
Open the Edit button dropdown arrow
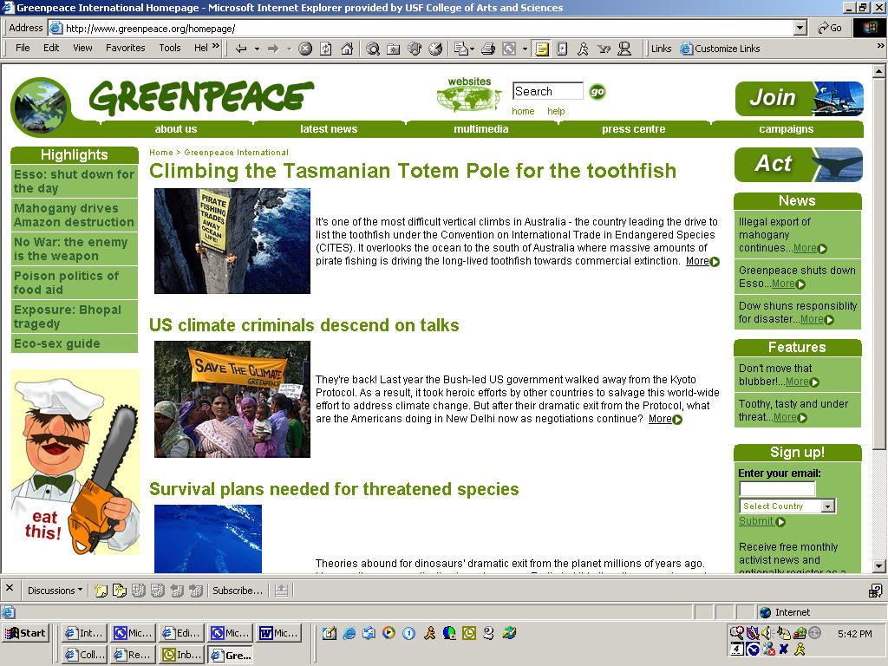click(x=525, y=49)
